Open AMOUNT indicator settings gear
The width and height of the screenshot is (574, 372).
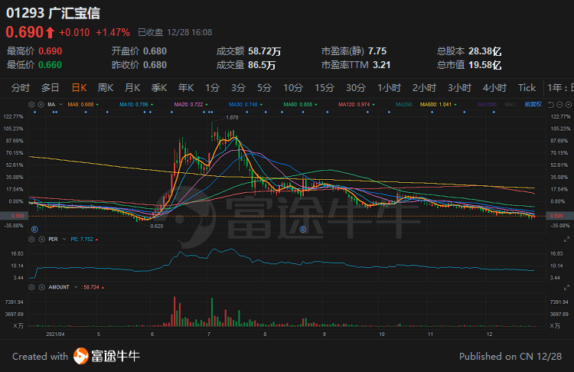pyautogui.click(x=31, y=288)
